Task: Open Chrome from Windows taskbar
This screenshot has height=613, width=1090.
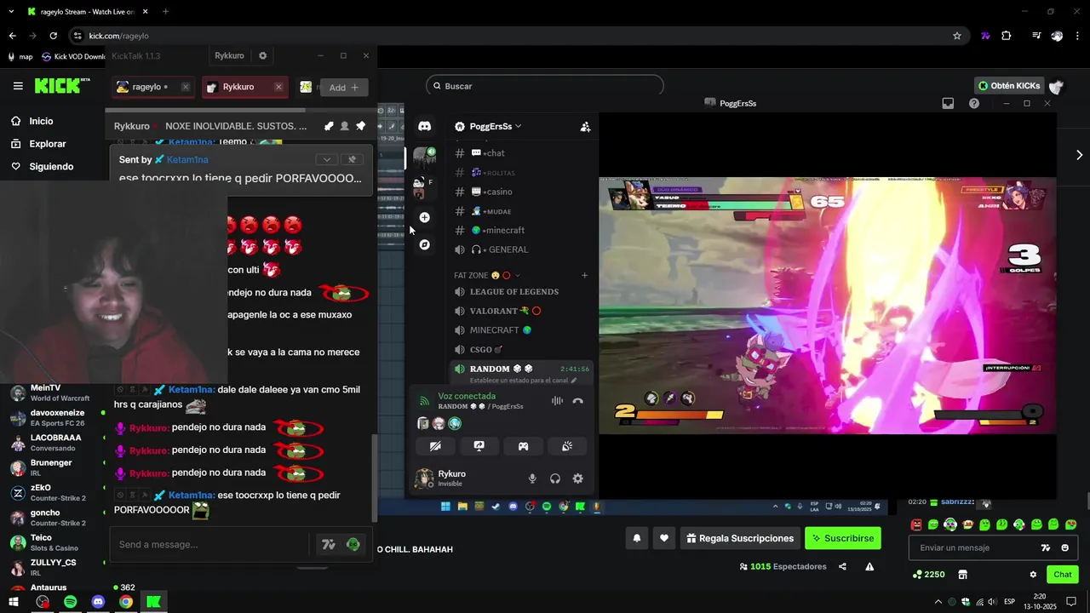Action: point(126,602)
